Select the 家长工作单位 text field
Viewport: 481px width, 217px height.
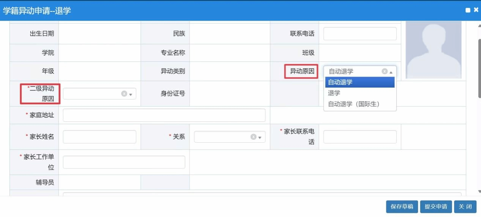[124, 162]
